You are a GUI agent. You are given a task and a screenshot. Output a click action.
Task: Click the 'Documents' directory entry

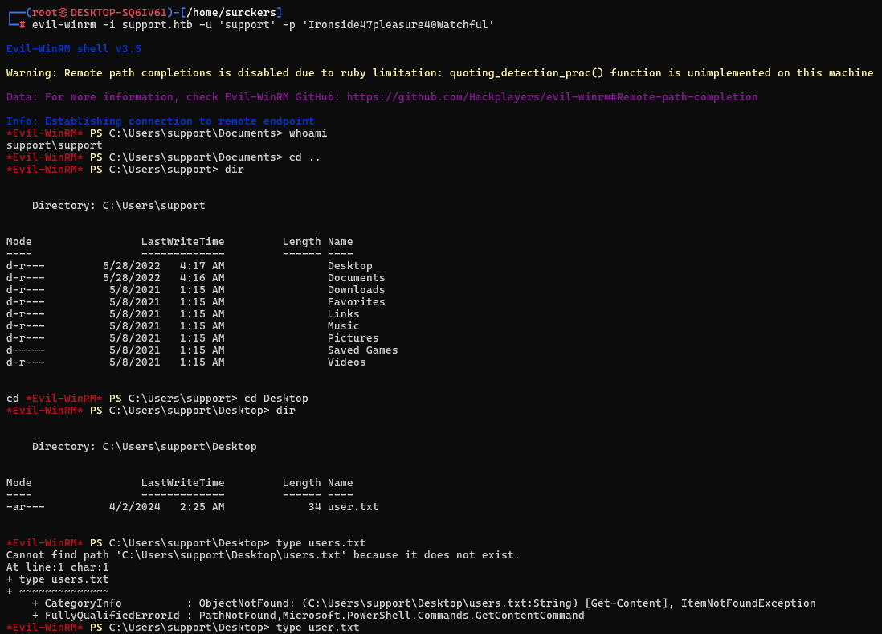356,278
